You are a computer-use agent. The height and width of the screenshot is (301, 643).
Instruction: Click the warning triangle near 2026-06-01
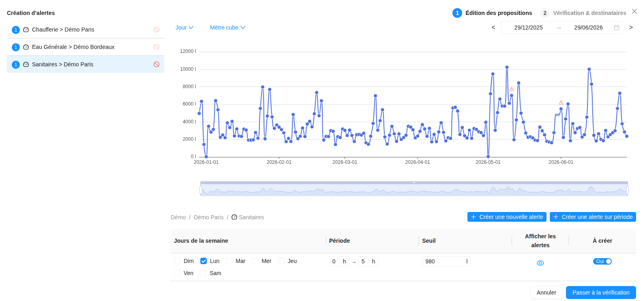(561, 102)
